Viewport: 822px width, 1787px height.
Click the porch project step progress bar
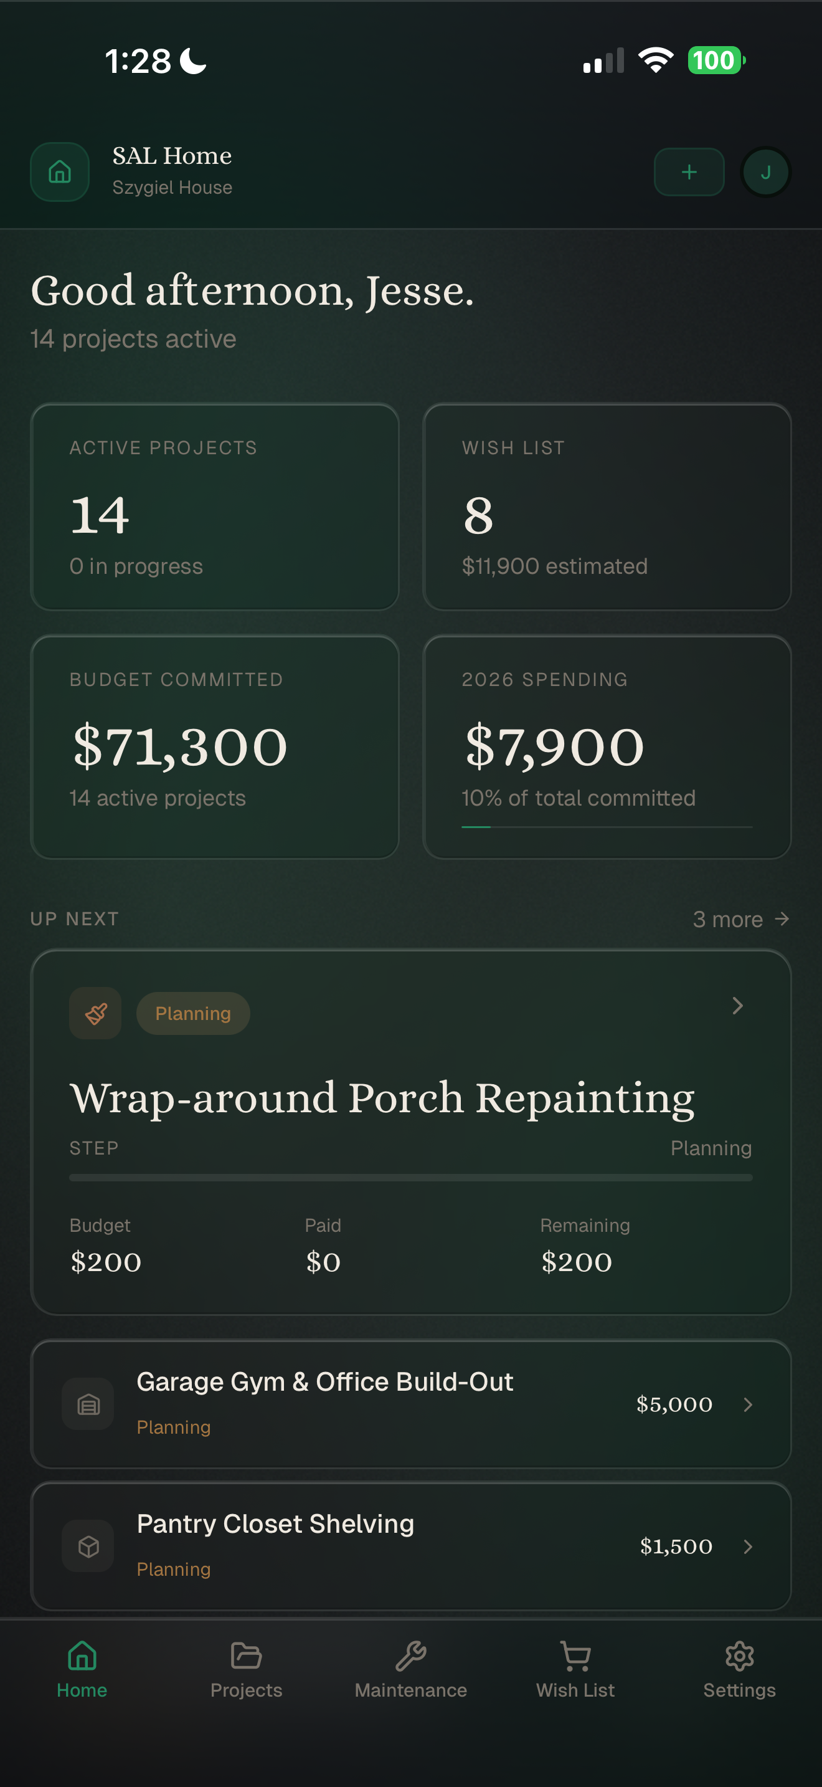tap(410, 1177)
